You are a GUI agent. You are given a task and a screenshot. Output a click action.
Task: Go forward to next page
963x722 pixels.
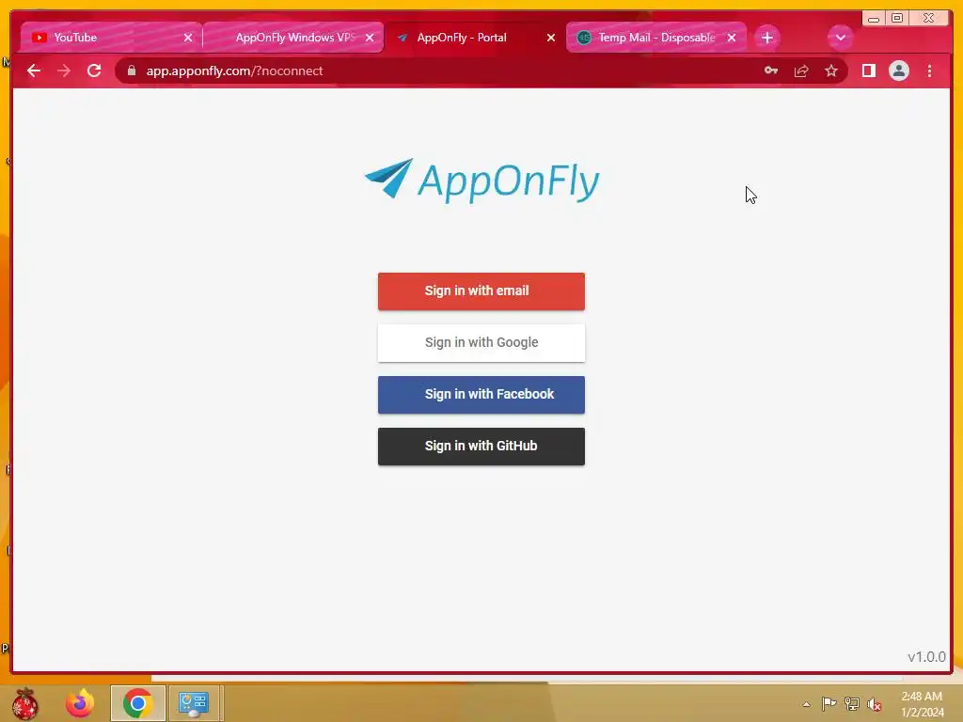(x=64, y=71)
